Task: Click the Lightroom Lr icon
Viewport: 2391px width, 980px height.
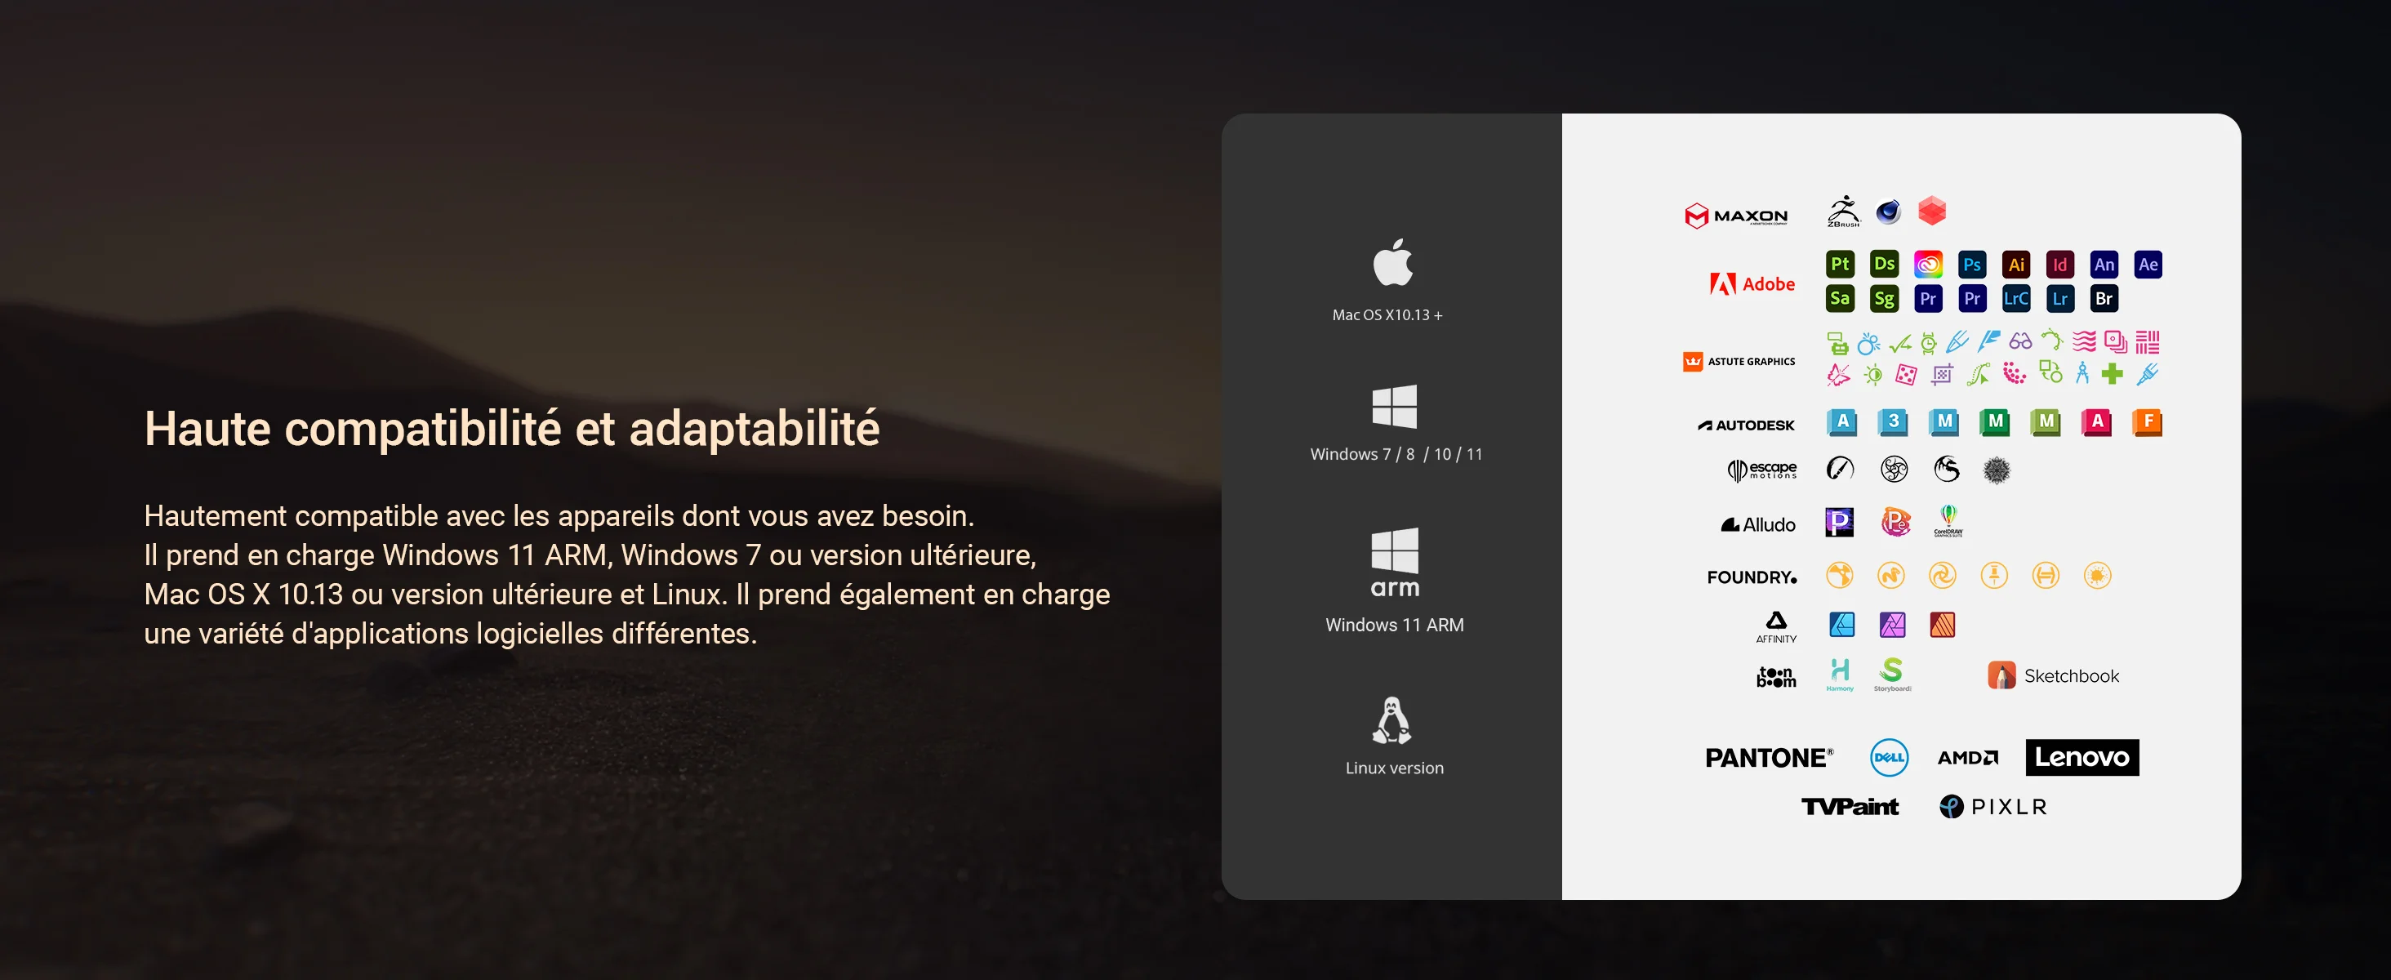Action: [2059, 298]
